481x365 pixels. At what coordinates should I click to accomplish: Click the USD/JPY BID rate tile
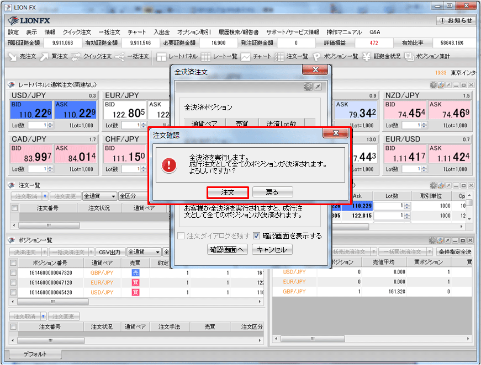click(31, 110)
